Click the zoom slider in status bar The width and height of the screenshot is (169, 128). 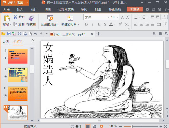pos(132,126)
